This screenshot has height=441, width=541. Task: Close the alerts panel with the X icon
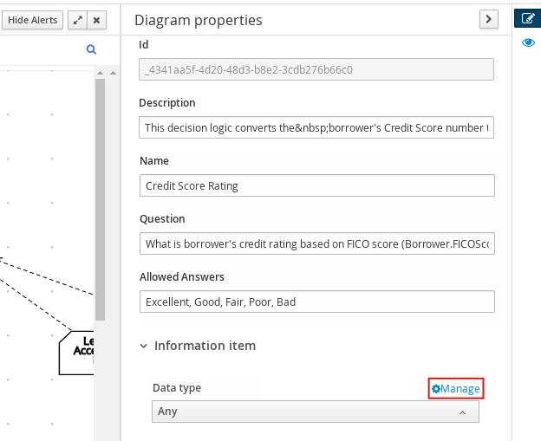pos(97,20)
